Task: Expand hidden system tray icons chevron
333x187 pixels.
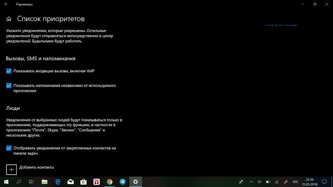Action: 251,182
